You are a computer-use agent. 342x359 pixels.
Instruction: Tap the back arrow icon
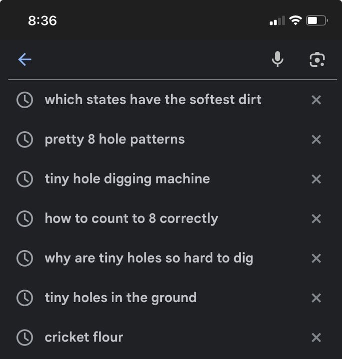pos(24,60)
